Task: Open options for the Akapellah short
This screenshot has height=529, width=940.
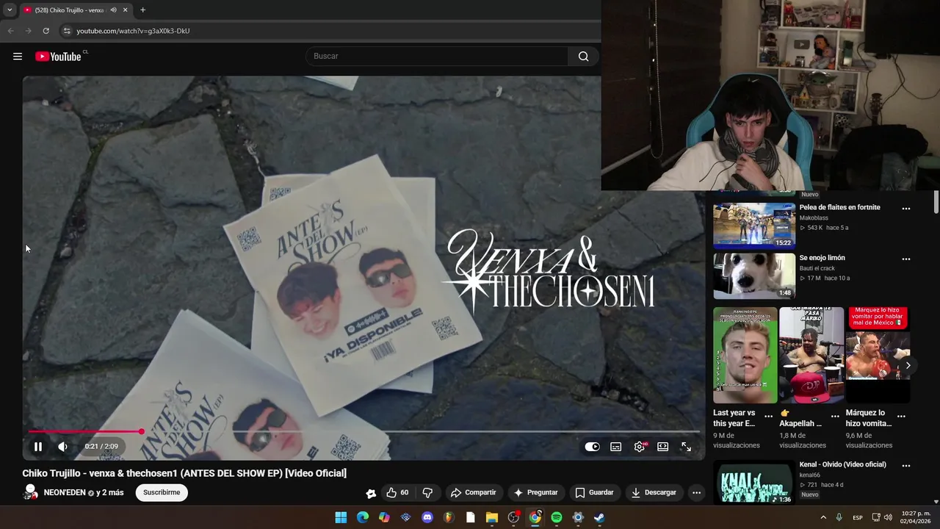Action: pos(835,416)
